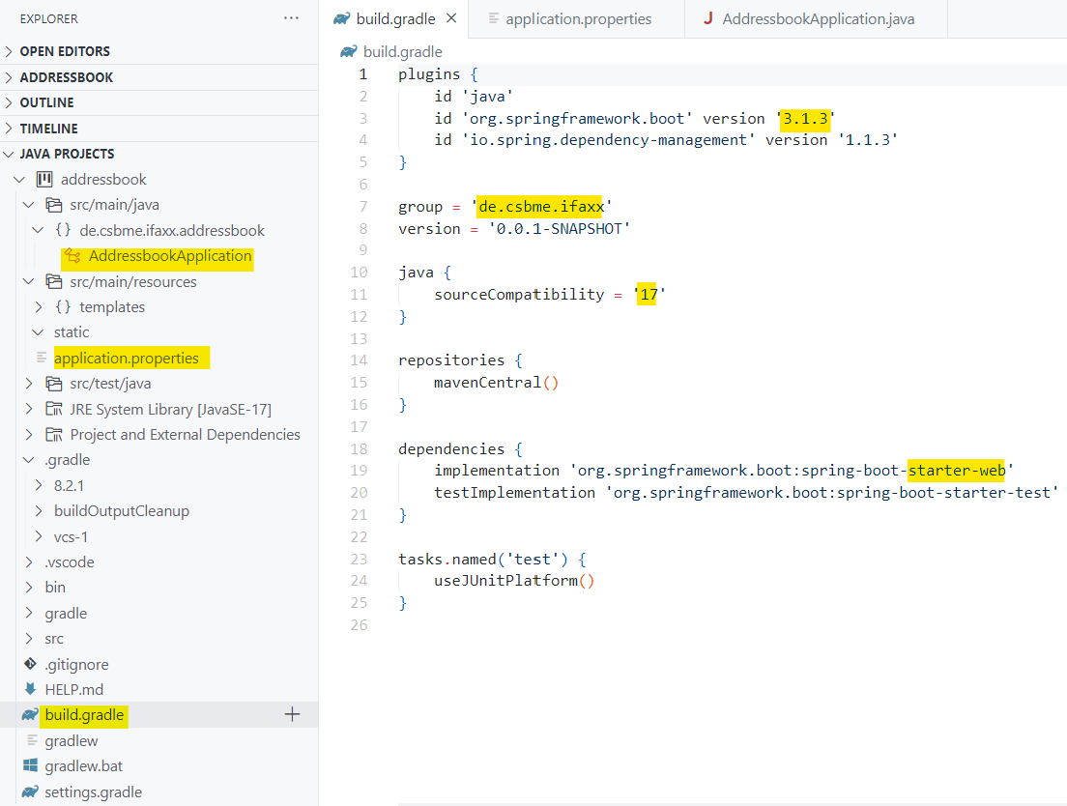Open Explorer more actions ellipsis menu
Screen dimensions: 1067x806
[291, 18]
